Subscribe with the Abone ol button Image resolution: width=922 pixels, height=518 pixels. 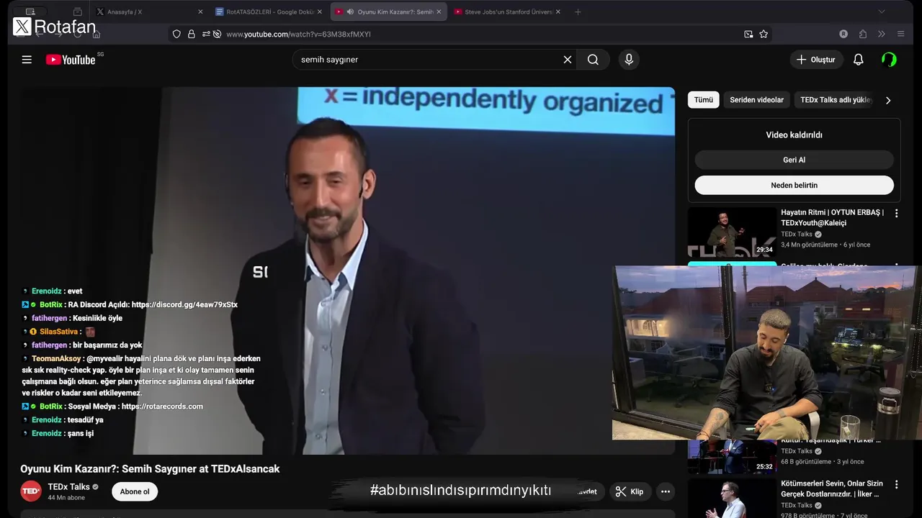[135, 491]
